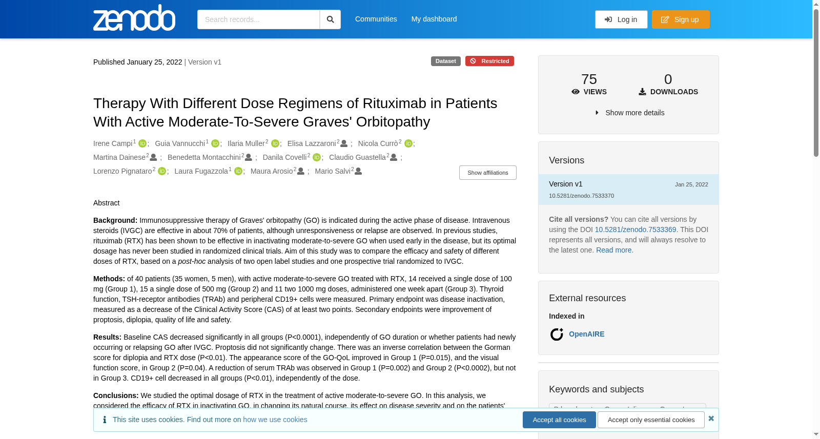820x439 pixels.
Task: Click the Log in button
Action: [x=621, y=19]
